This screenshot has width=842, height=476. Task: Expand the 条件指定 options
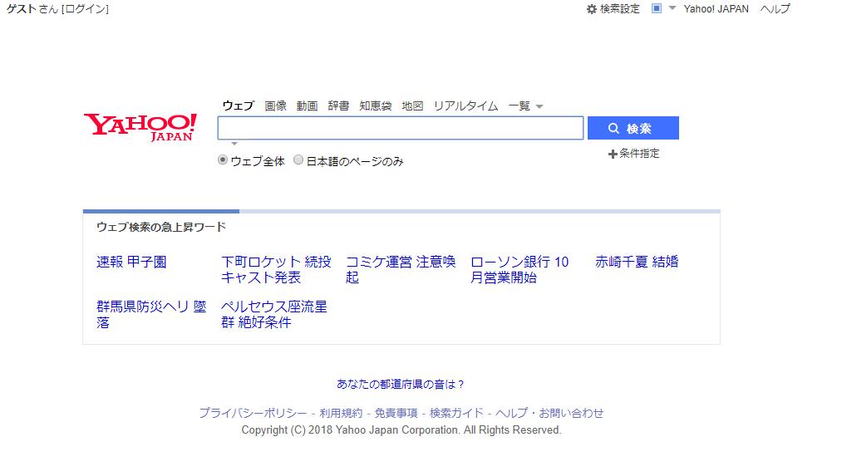coord(633,154)
